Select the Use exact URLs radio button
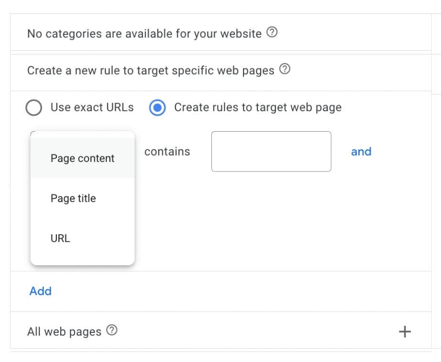This screenshot has width=441, height=362. click(x=33, y=108)
